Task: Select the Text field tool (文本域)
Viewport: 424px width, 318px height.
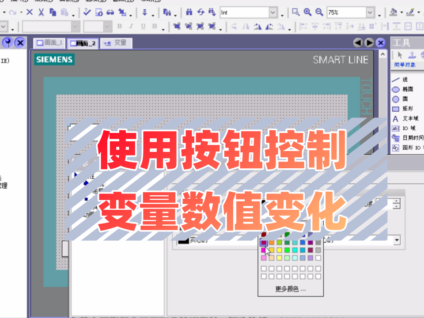Action: pos(405,119)
